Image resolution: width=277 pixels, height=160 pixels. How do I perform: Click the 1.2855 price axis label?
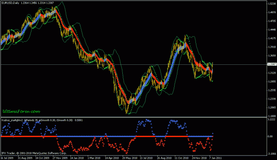coord(272,82)
